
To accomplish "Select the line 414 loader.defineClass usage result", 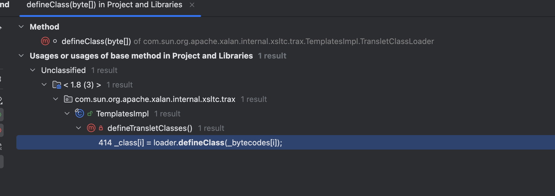I will point(190,143).
